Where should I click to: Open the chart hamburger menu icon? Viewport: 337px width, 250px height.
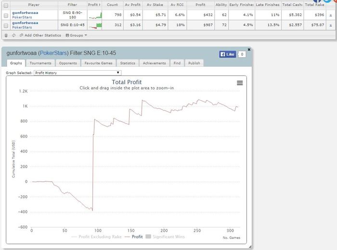tap(240, 83)
